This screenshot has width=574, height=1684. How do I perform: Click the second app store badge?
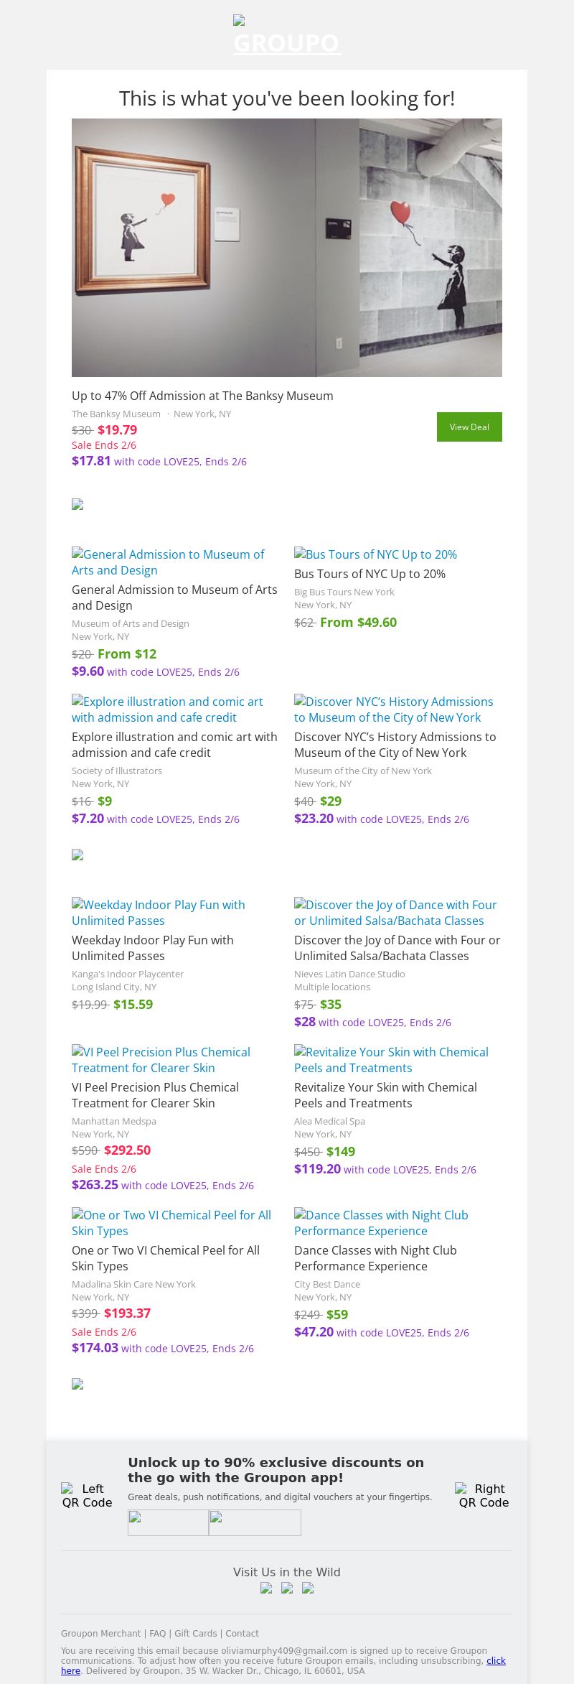point(255,1522)
